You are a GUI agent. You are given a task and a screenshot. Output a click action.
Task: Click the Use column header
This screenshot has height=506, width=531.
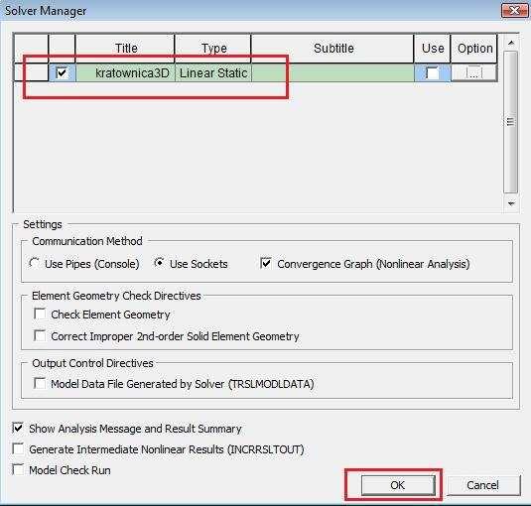[433, 49]
